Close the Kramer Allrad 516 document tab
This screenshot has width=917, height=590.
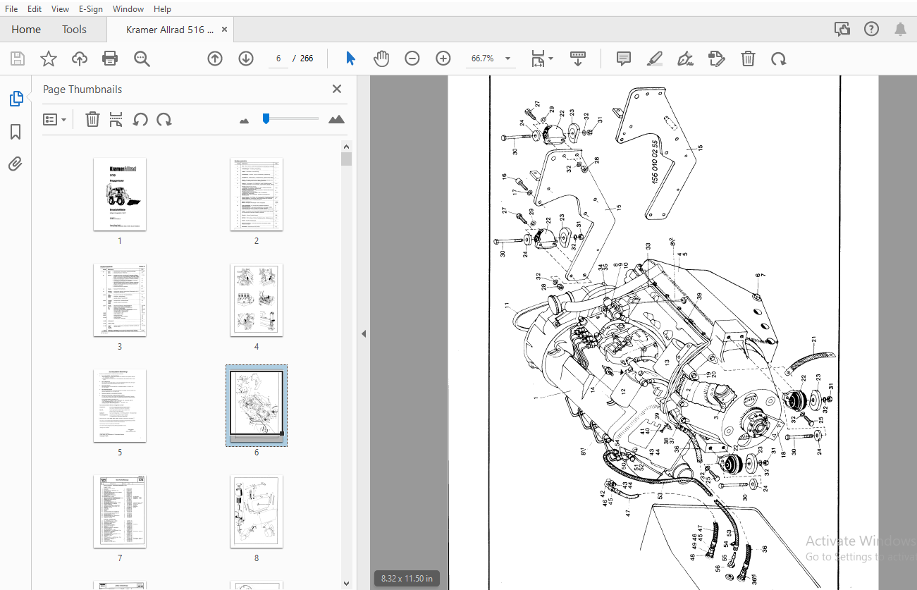click(225, 30)
